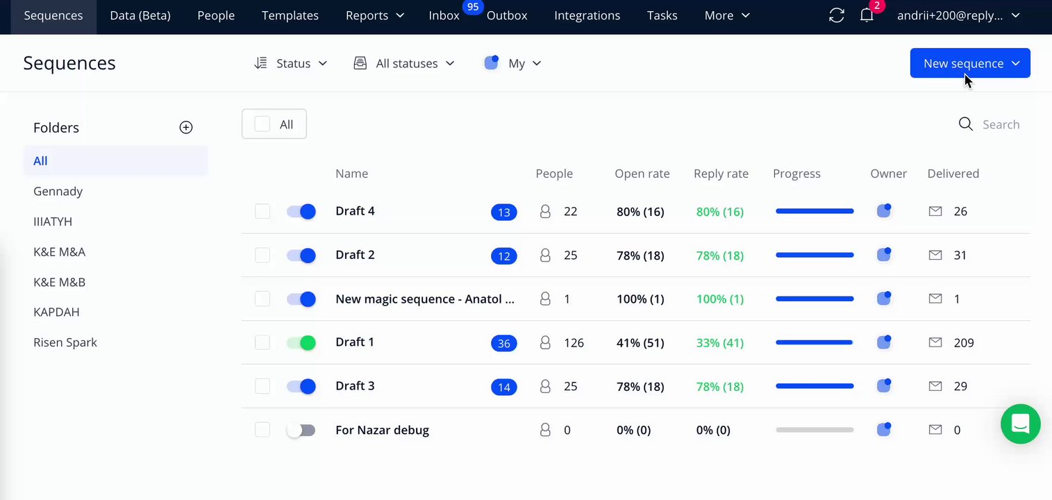Click into the Search sequences field
Image resolution: width=1052 pixels, height=500 pixels.
pos(1001,124)
